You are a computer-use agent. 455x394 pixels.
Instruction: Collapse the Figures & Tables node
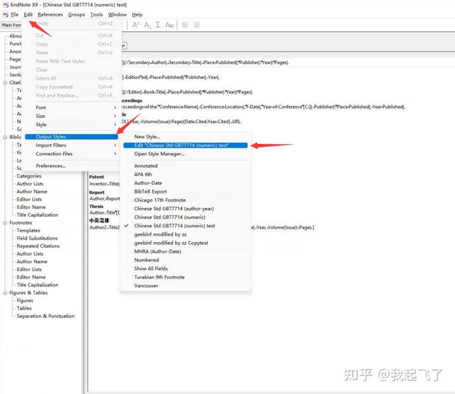point(5,293)
